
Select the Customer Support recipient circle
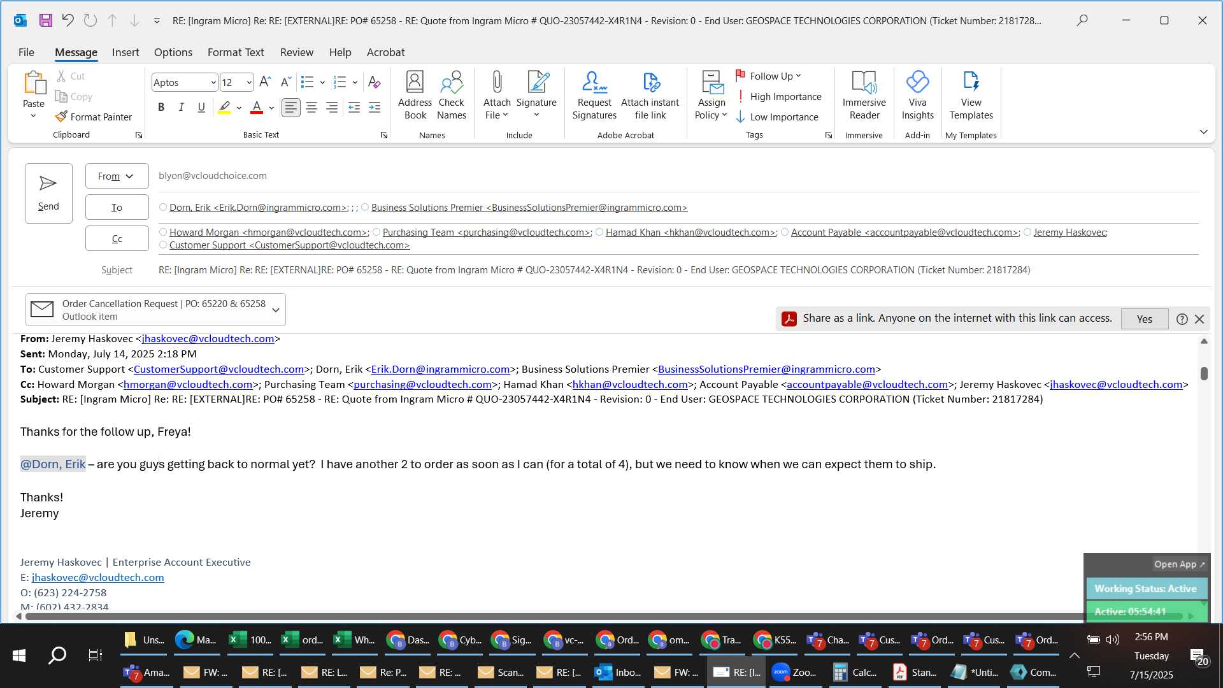point(163,245)
